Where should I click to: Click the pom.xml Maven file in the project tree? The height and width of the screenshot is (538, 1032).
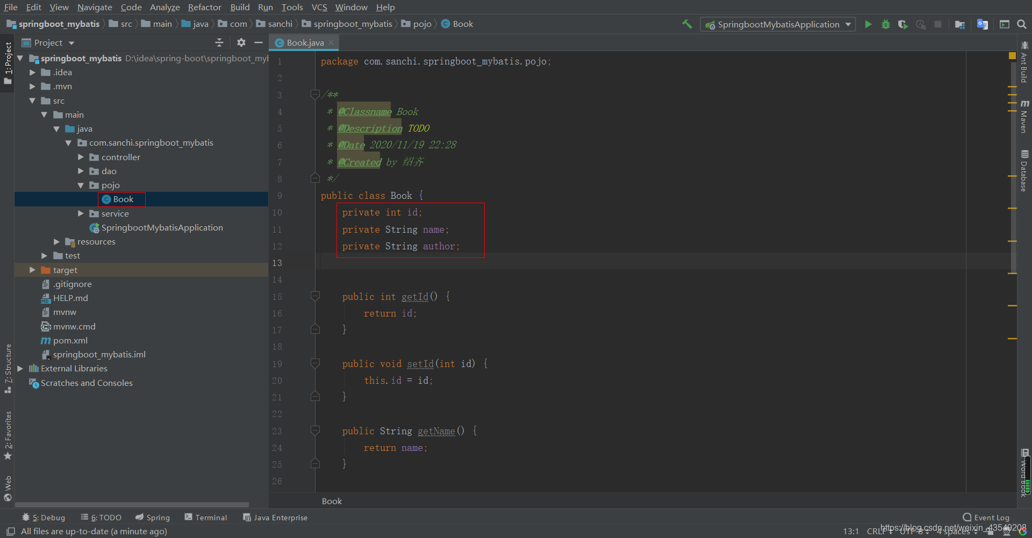[x=70, y=341]
